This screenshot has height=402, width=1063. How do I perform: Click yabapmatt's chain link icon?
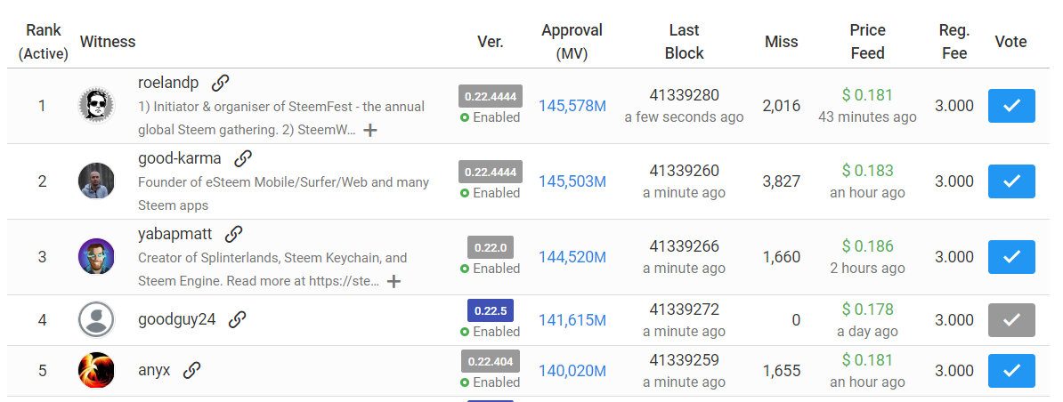[x=233, y=234]
